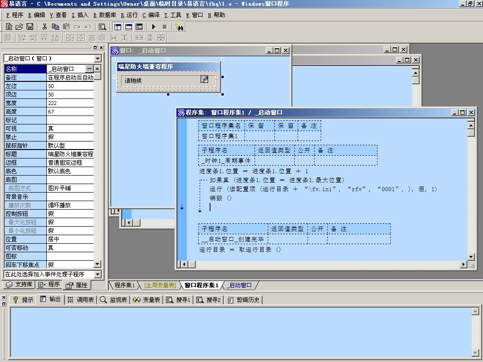Click the equal horizontal spacing icon
The width and height of the screenshot is (483, 362).
[x=114, y=37]
